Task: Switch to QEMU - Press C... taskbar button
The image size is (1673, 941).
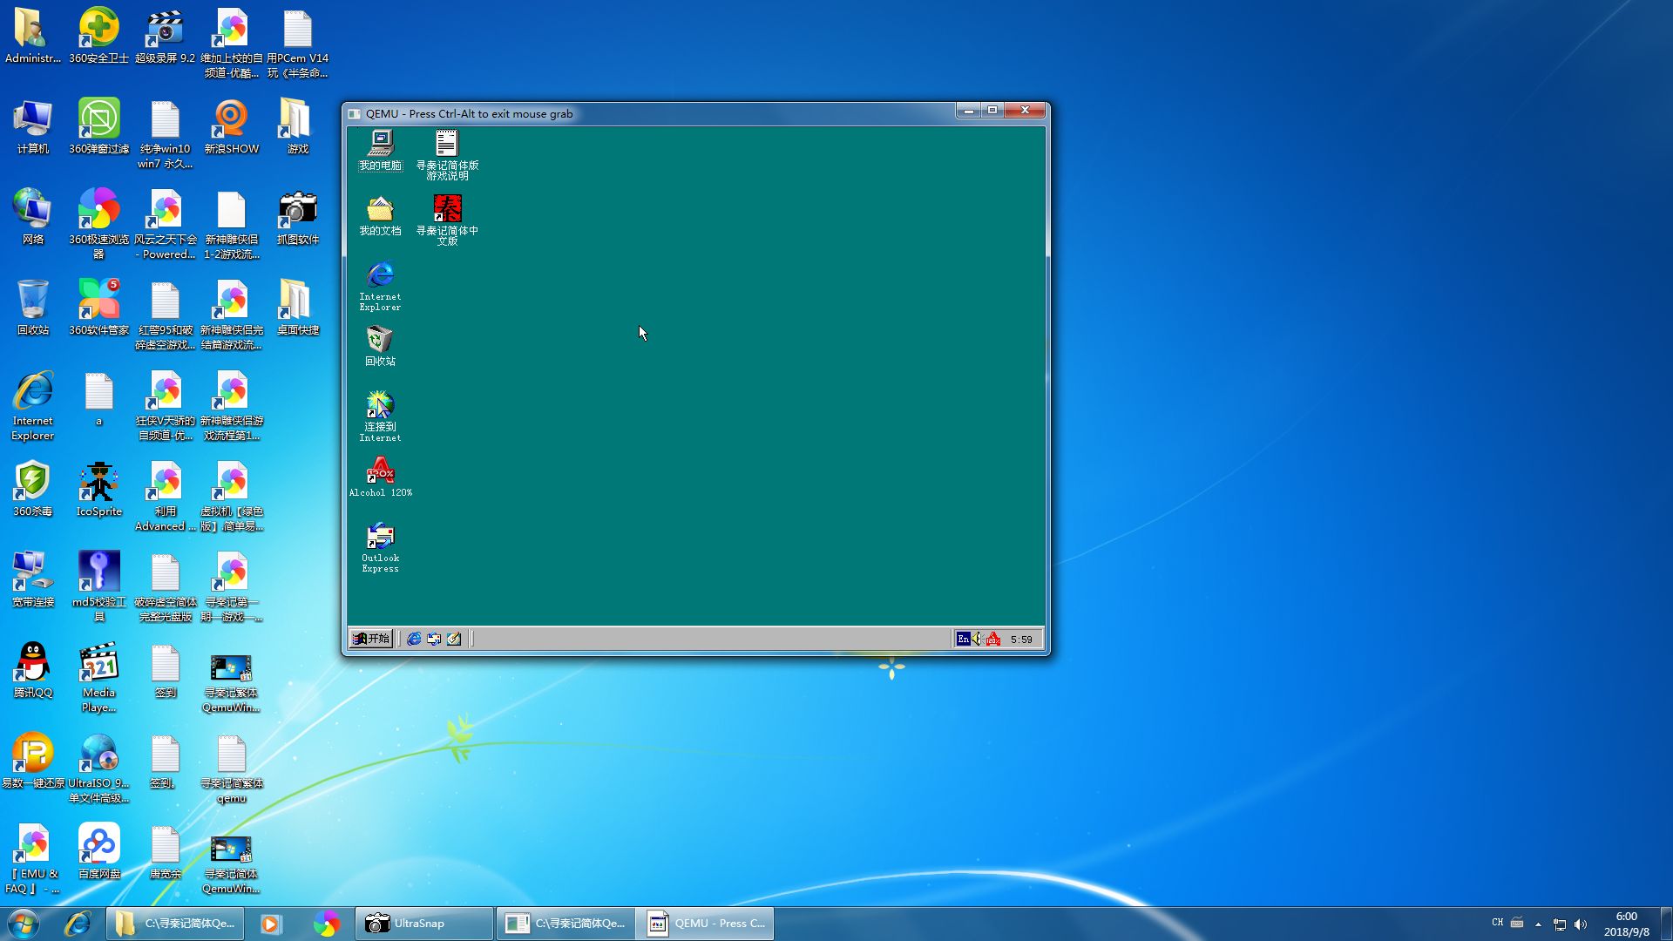Action: click(705, 924)
